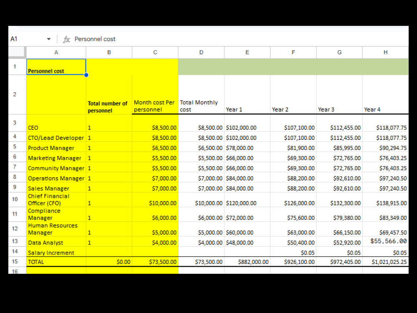The image size is (417, 313).
Task: Click 'Total number of personnel' header cell
Action: pos(109,95)
